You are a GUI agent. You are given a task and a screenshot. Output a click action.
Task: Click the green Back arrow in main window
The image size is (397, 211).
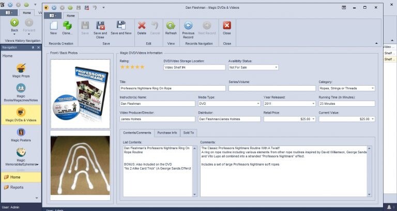pos(14,23)
